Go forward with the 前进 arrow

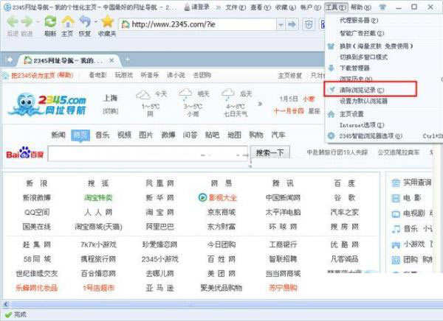[27, 22]
